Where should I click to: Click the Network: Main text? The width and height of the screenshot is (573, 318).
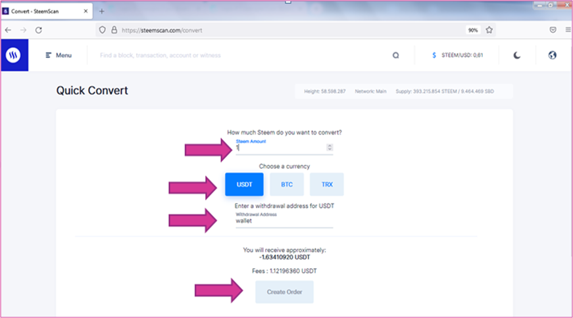[370, 91]
